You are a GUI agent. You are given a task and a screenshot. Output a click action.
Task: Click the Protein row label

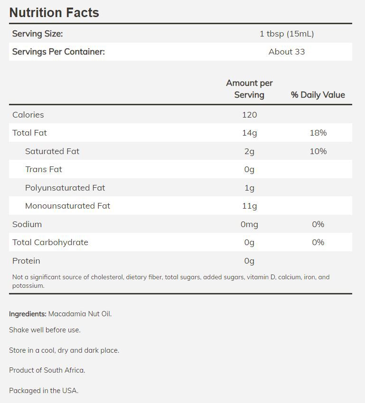26,261
